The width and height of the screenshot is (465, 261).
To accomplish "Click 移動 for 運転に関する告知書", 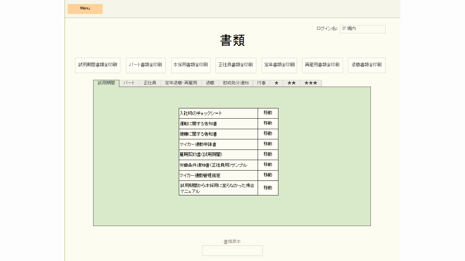I will point(268,123).
